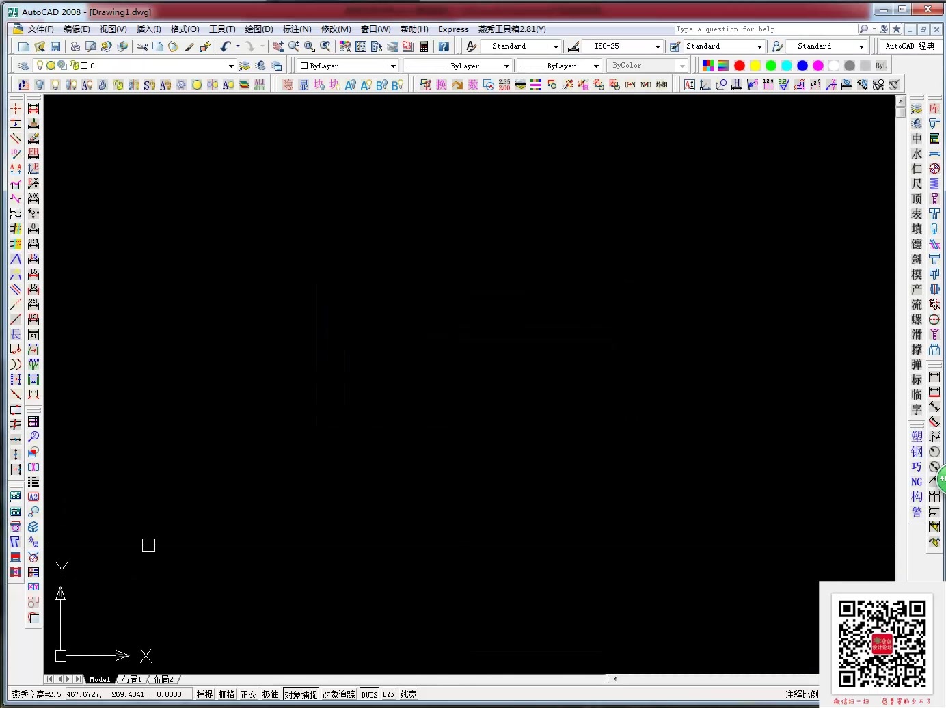Open the 文件(F) menu

pos(40,29)
